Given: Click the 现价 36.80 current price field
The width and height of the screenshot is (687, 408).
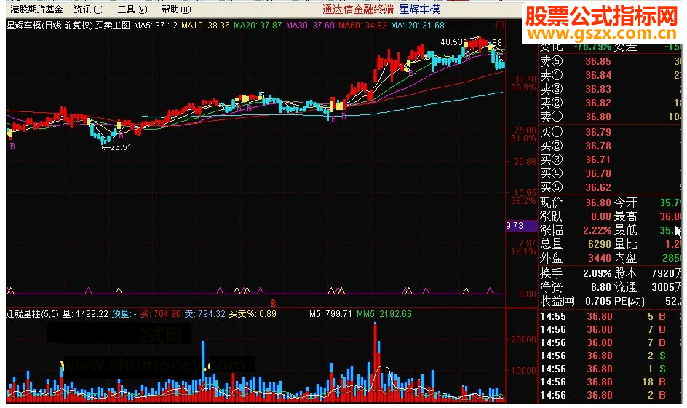Looking at the screenshot, I should [575, 203].
